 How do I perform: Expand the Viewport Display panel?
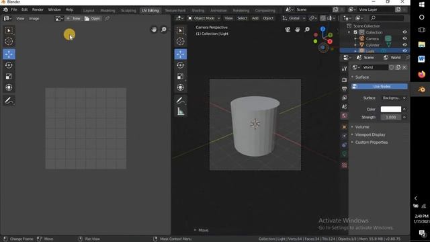click(370, 134)
